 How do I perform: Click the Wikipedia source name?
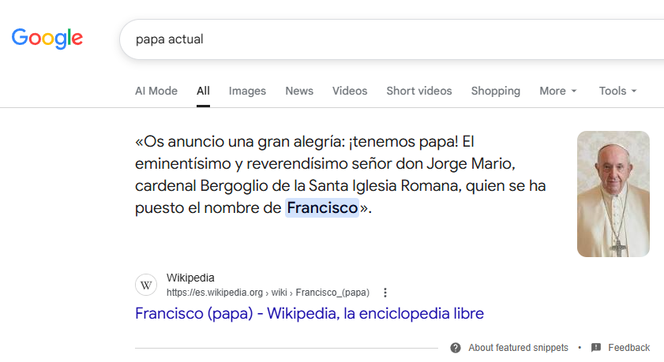pos(190,278)
